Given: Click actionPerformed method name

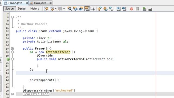Looking at the screenshot, I should [x=71, y=59].
